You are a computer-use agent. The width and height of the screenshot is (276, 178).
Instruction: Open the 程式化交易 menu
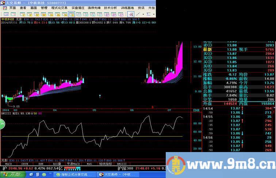click(59, 8)
